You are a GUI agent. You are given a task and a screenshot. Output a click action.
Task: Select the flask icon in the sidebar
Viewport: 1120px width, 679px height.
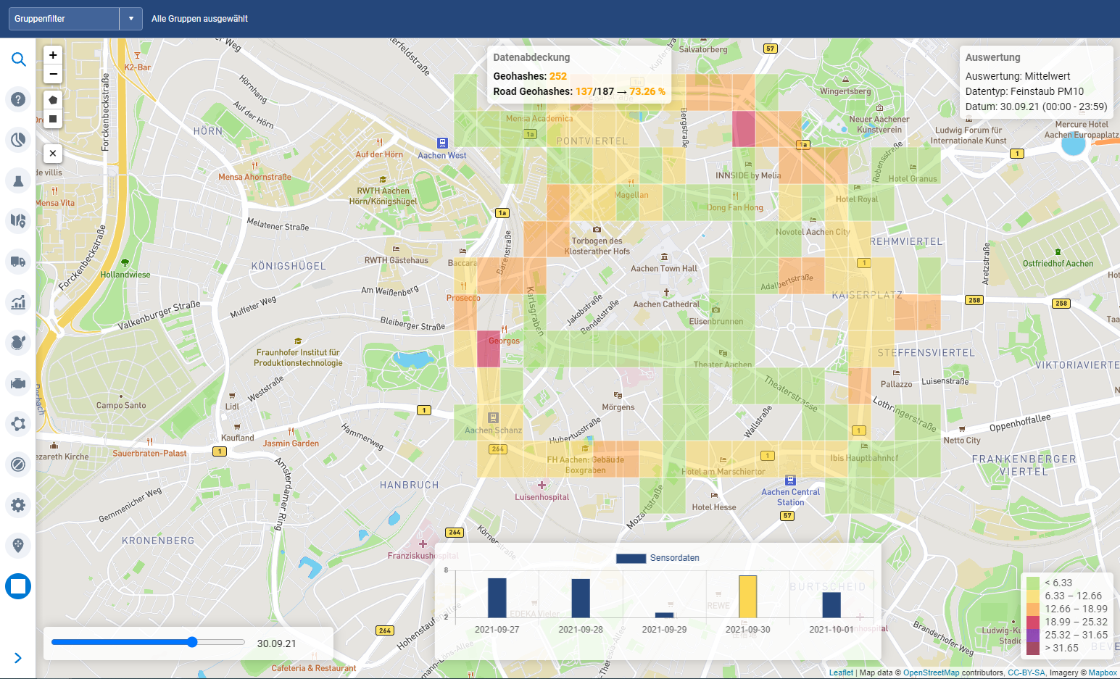point(18,180)
